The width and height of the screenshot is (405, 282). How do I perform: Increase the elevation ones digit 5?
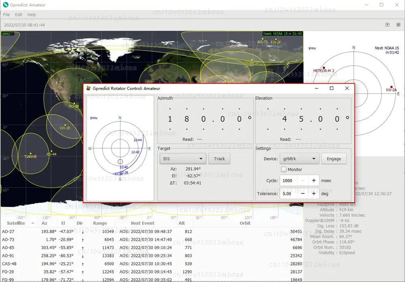coord(301,109)
